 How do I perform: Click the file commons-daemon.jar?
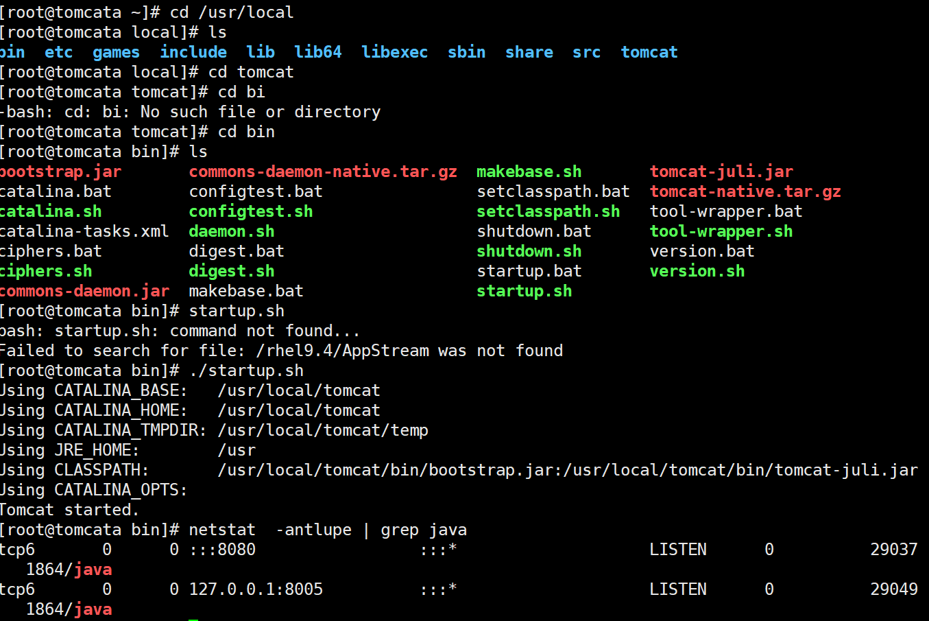point(84,291)
